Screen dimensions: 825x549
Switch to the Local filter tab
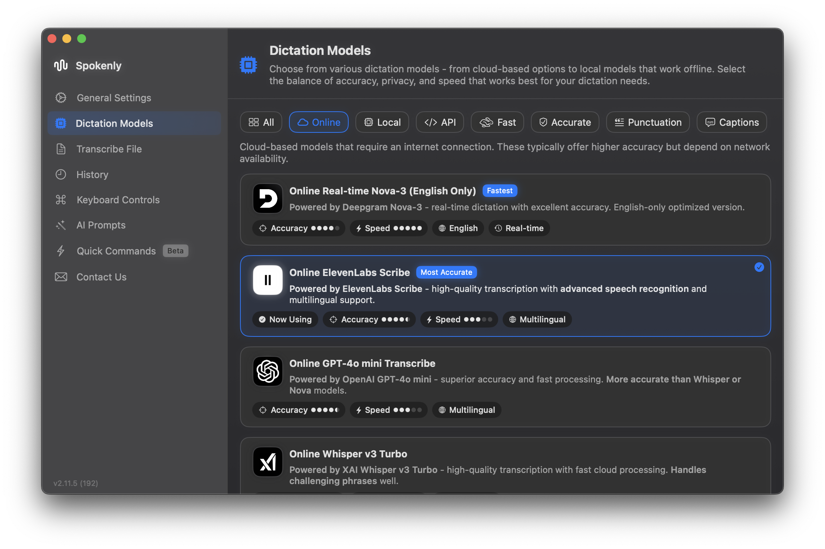[x=382, y=122]
